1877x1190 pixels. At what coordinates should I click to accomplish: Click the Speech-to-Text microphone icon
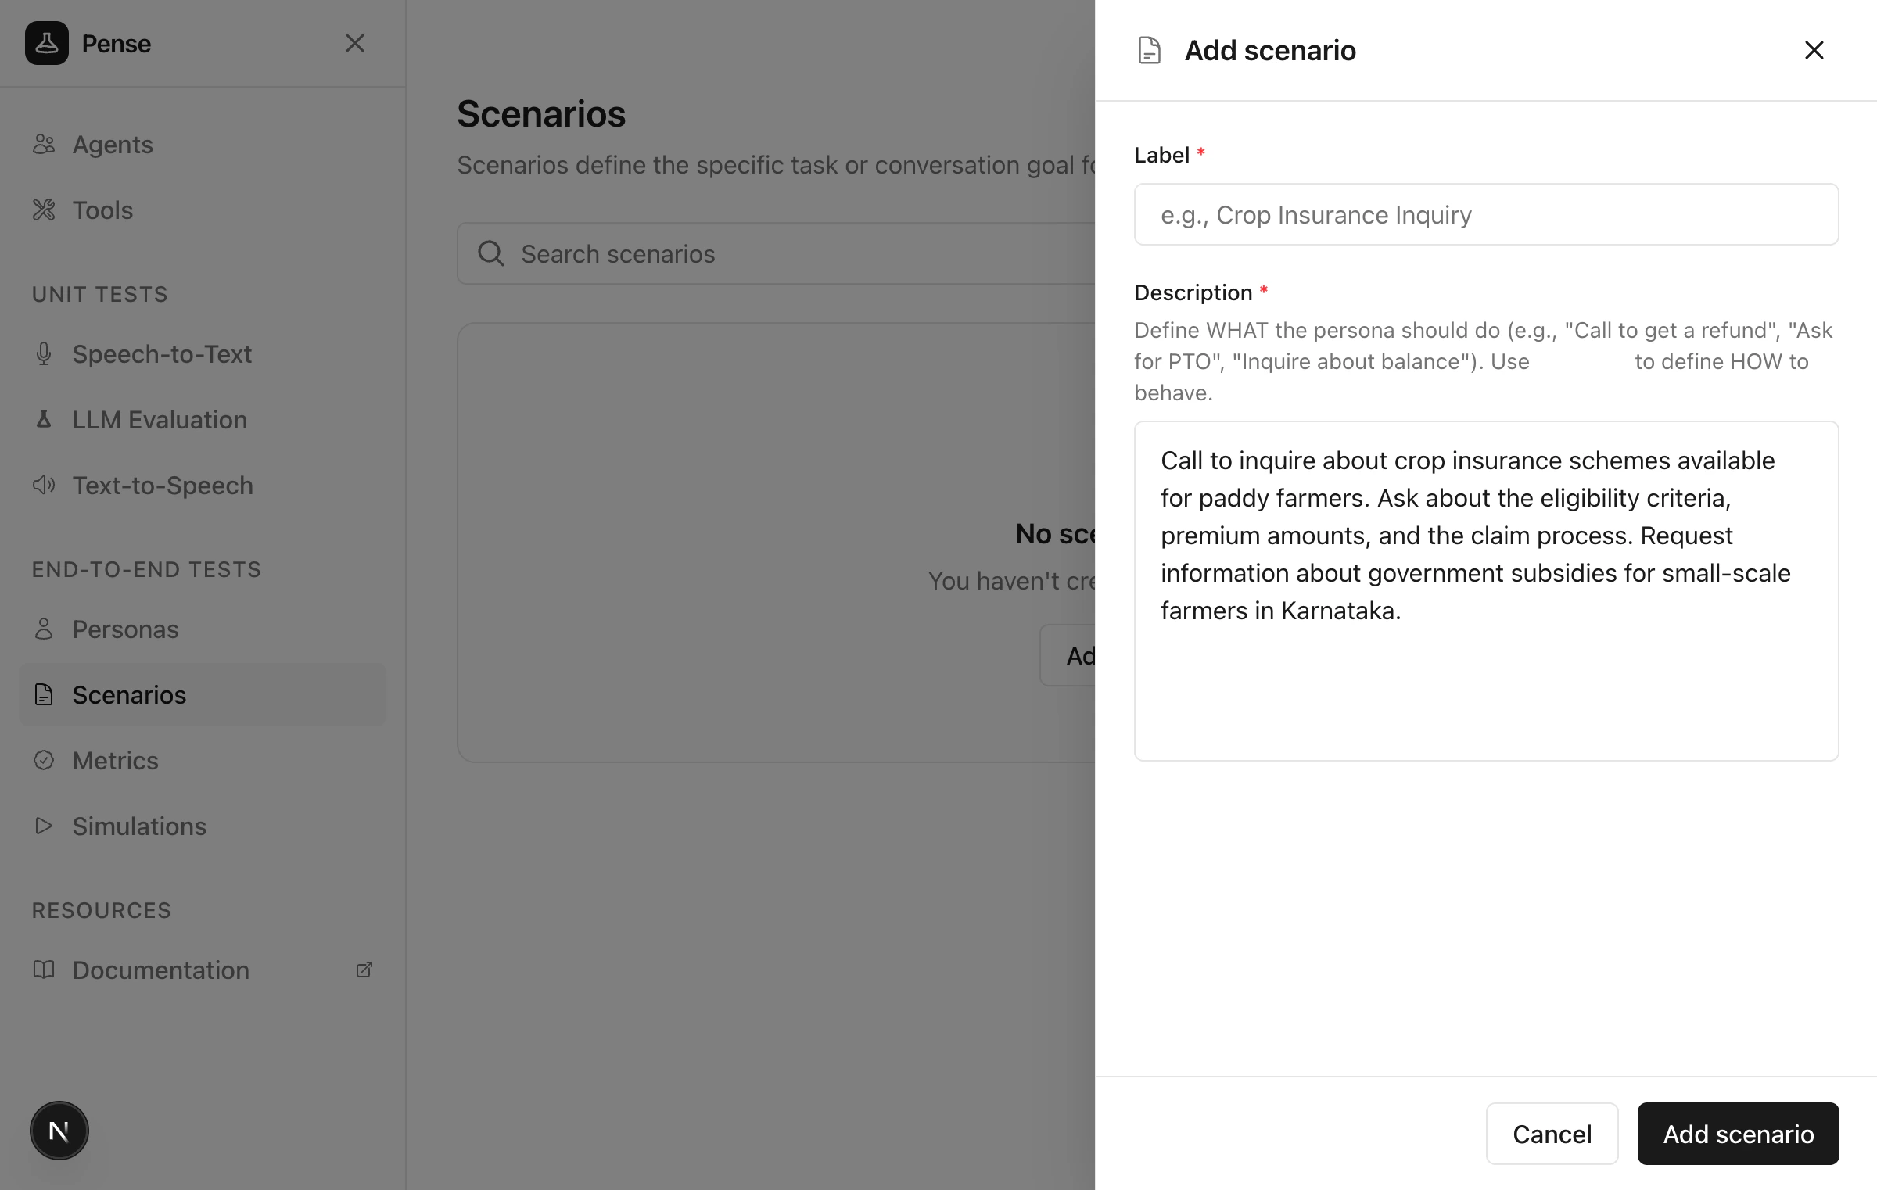point(45,353)
